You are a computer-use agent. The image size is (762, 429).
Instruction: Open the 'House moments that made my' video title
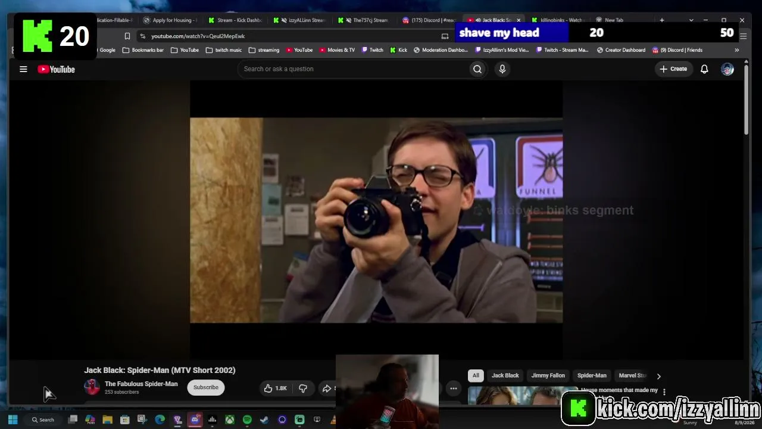[x=619, y=390]
